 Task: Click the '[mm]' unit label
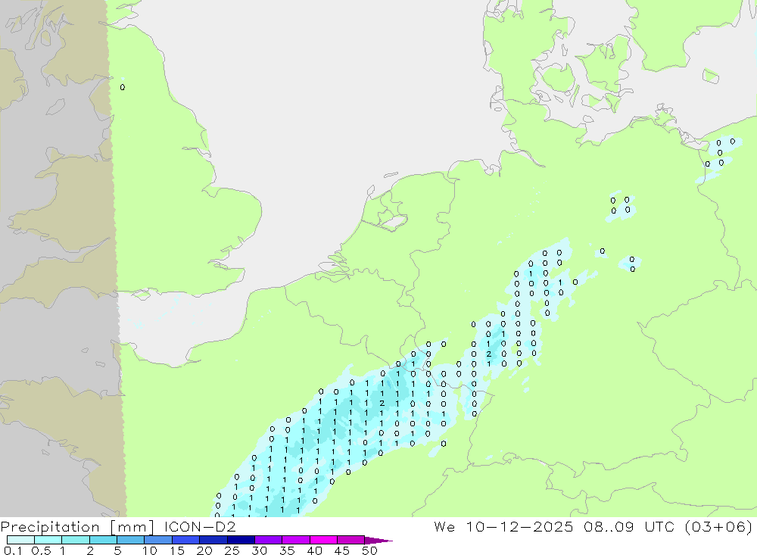coord(132,527)
